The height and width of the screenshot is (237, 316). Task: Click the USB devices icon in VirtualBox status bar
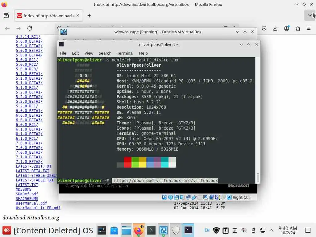[194, 197]
